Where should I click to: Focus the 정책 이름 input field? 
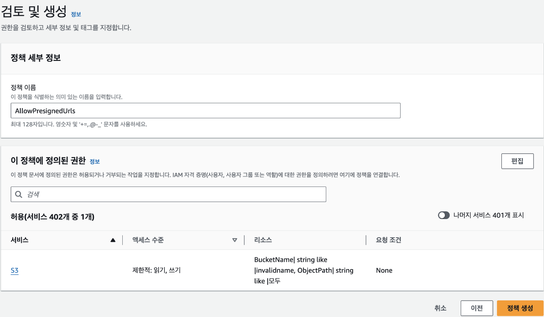pyautogui.click(x=206, y=111)
